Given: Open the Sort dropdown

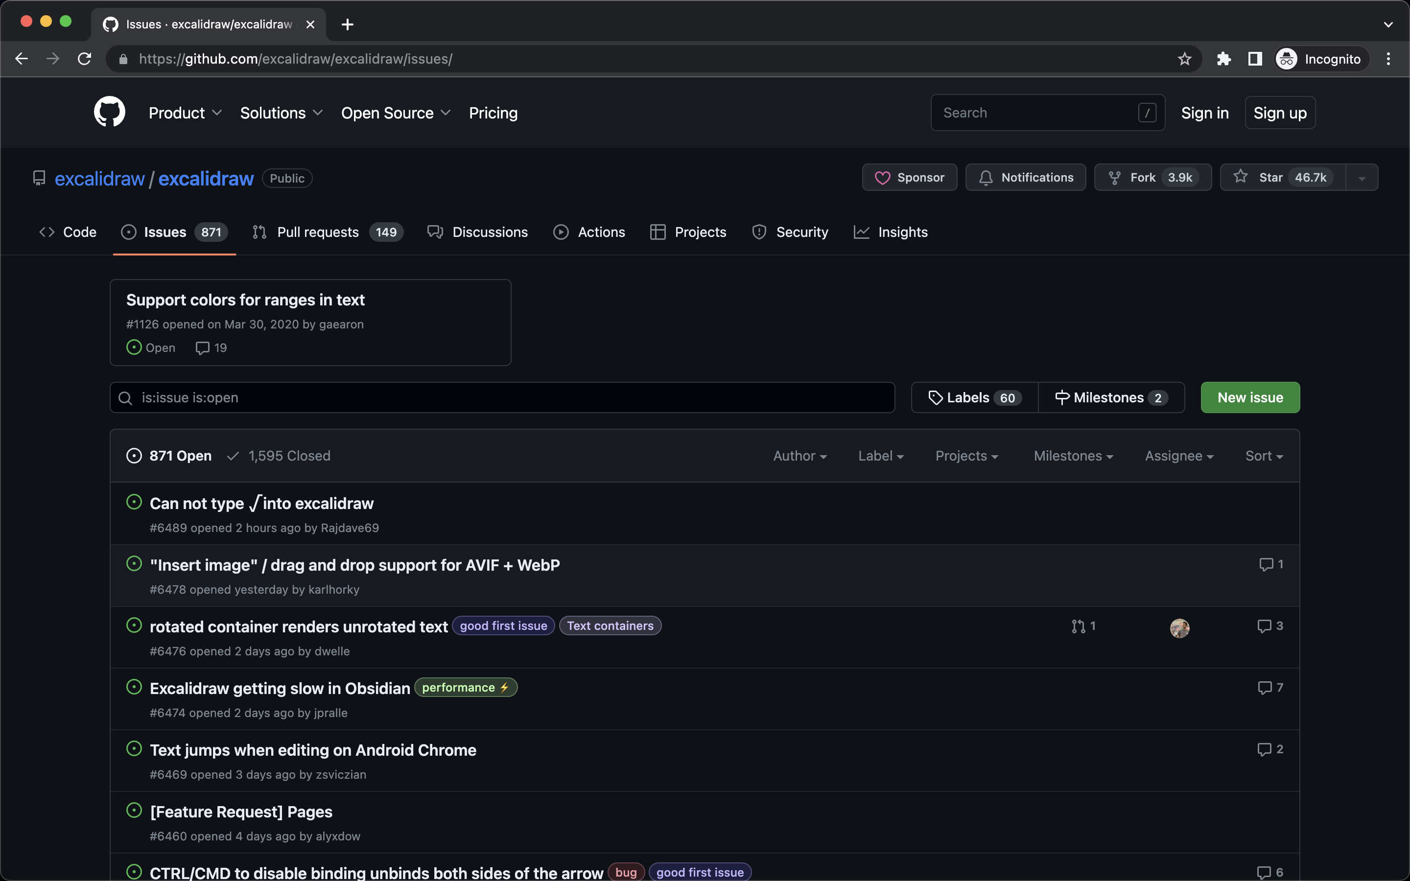Looking at the screenshot, I should (1264, 456).
